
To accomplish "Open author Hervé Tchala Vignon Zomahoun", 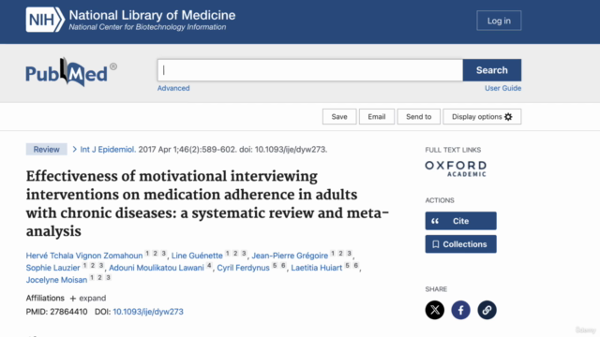I will click(84, 256).
